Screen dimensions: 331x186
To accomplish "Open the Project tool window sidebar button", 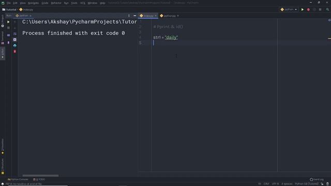I will (x=3, y=21).
